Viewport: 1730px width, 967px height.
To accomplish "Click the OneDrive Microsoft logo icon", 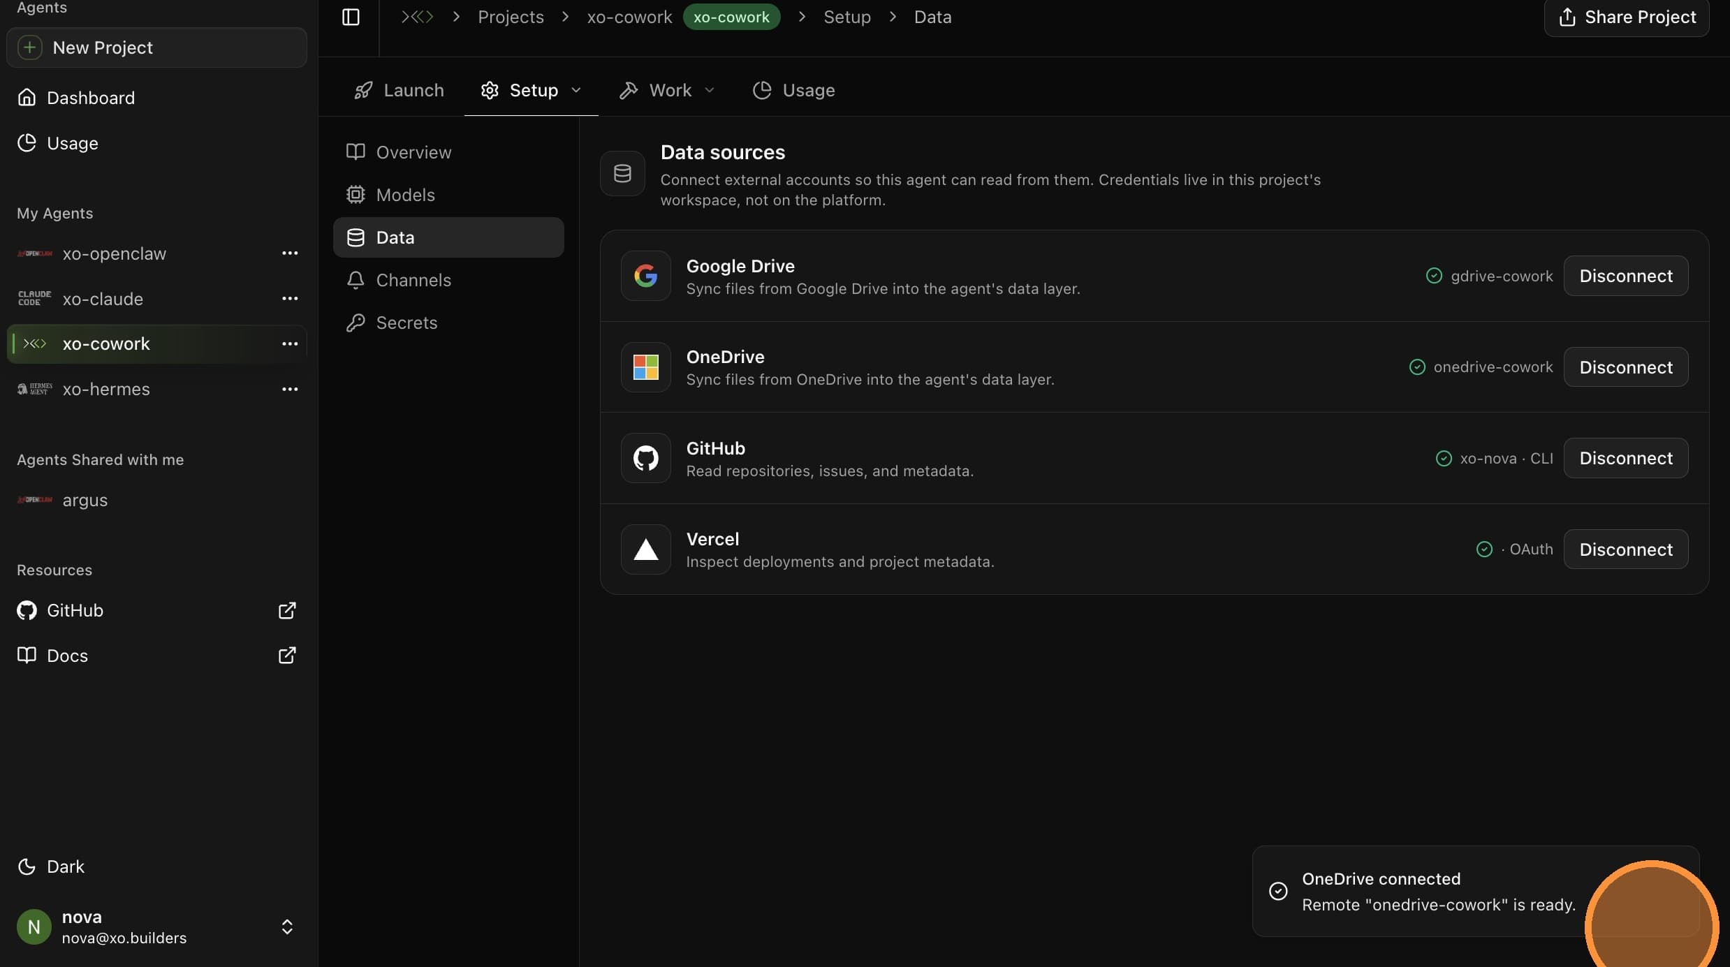I will point(646,367).
